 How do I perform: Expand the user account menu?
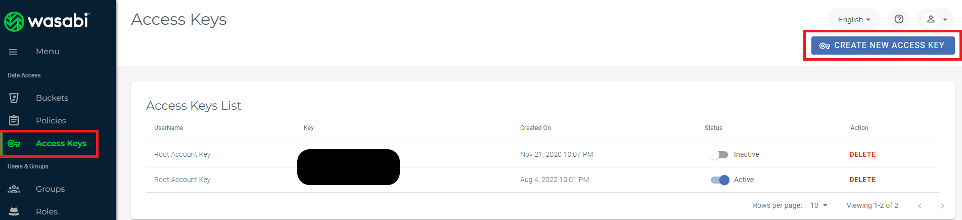(936, 19)
